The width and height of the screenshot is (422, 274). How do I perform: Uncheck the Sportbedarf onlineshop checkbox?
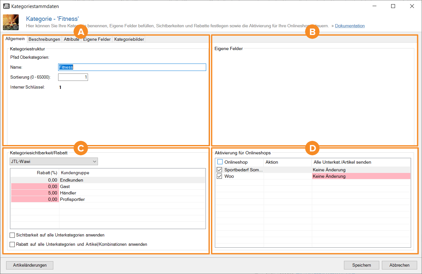point(219,170)
